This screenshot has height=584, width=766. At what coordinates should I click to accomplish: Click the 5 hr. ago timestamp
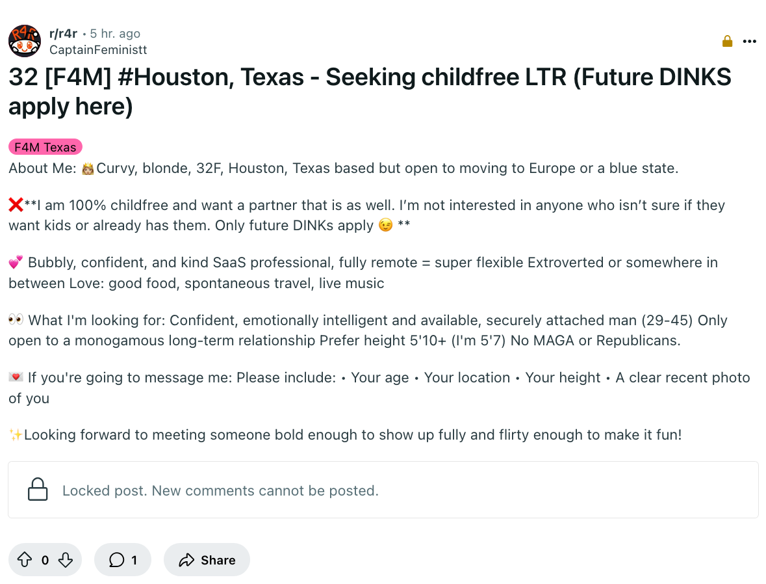click(115, 33)
